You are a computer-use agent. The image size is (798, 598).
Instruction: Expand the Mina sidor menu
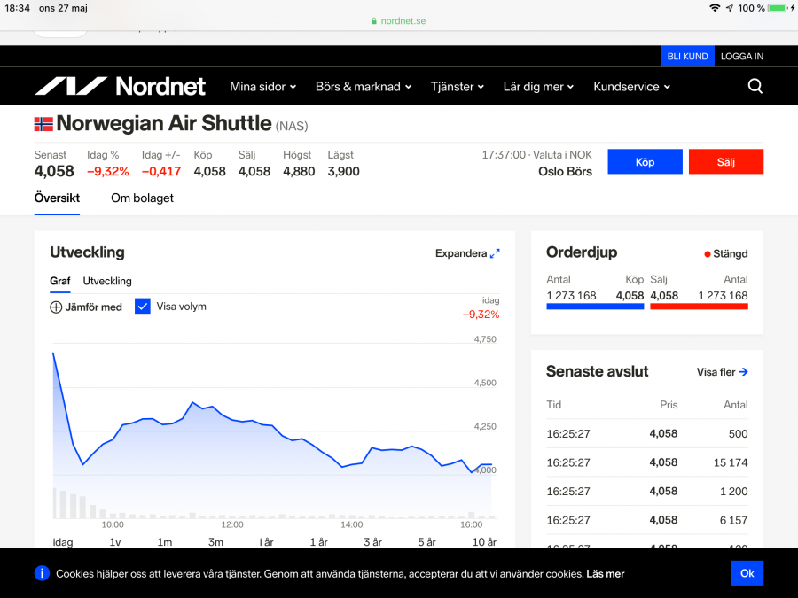263,87
